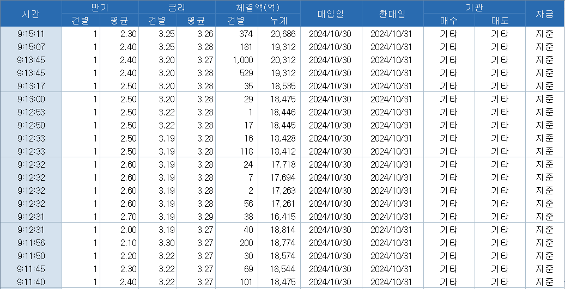This screenshot has width=565, height=289.
Task: Click the 3.29 average rate value
Action: [205, 217]
